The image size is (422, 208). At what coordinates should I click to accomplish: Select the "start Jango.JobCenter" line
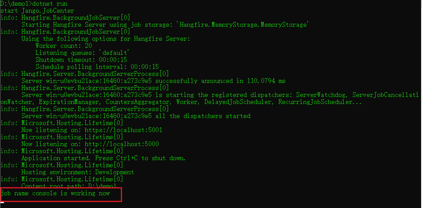pos(37,11)
